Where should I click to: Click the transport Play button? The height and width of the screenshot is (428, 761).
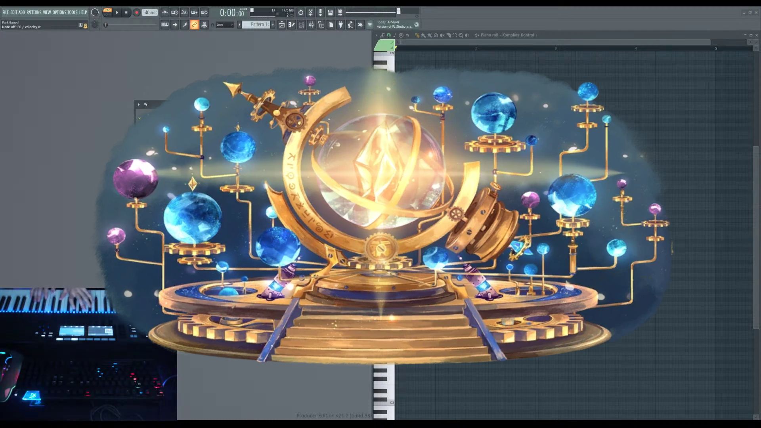point(117,12)
